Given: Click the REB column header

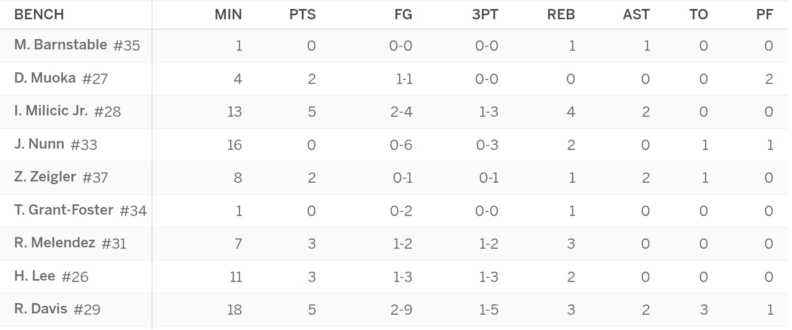Looking at the screenshot, I should [x=561, y=14].
